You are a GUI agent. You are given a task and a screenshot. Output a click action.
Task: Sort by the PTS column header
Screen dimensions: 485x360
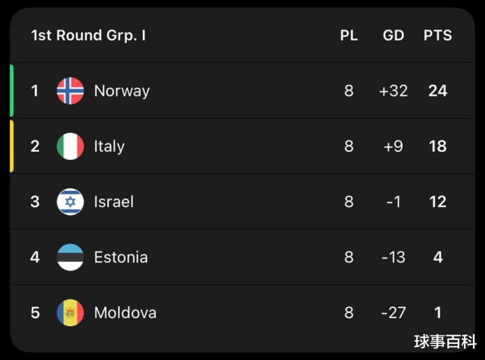coord(438,36)
